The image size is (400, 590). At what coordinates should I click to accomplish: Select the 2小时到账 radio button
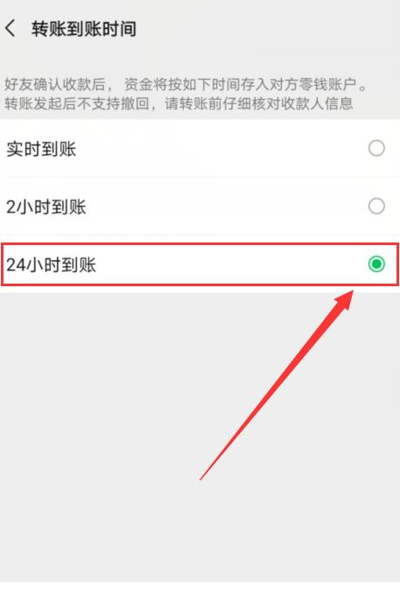(x=376, y=207)
